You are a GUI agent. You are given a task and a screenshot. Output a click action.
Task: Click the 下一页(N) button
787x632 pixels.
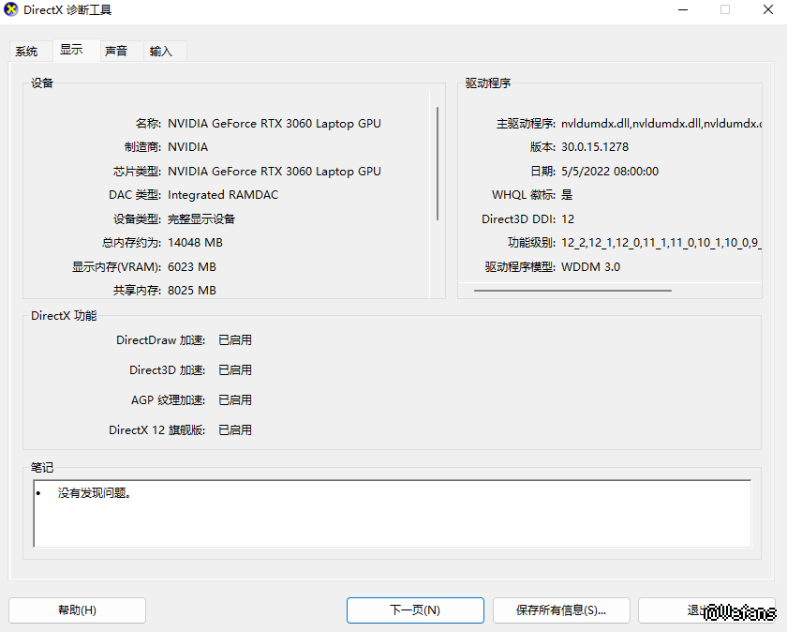click(415, 610)
